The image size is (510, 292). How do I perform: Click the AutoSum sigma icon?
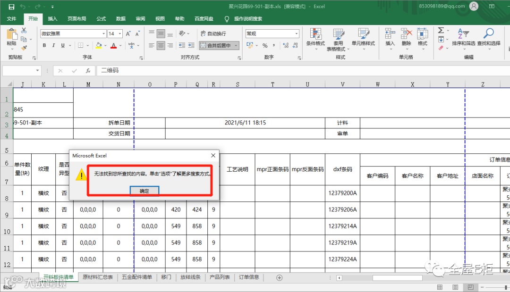[x=441, y=31]
